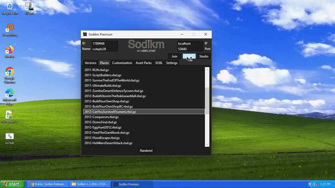
Task: Open Google Chrome desktop shortcut
Action: [x=10, y=75]
